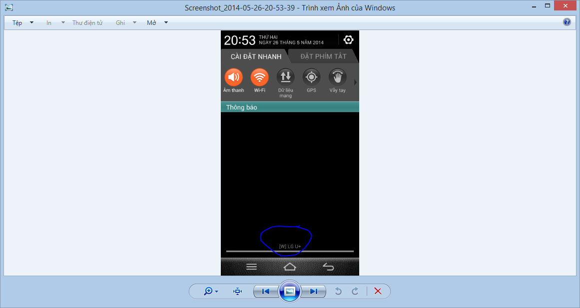Open the Ghi burn menu

(x=120, y=23)
